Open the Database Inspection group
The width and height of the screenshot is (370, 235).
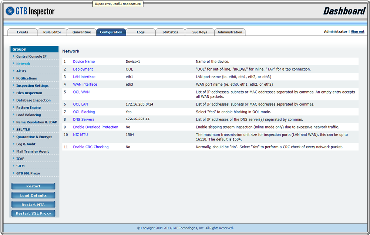point(33,100)
